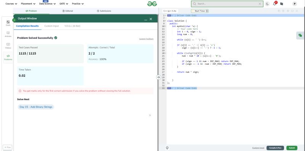Toggle dark mode moon icon

coord(267,4)
